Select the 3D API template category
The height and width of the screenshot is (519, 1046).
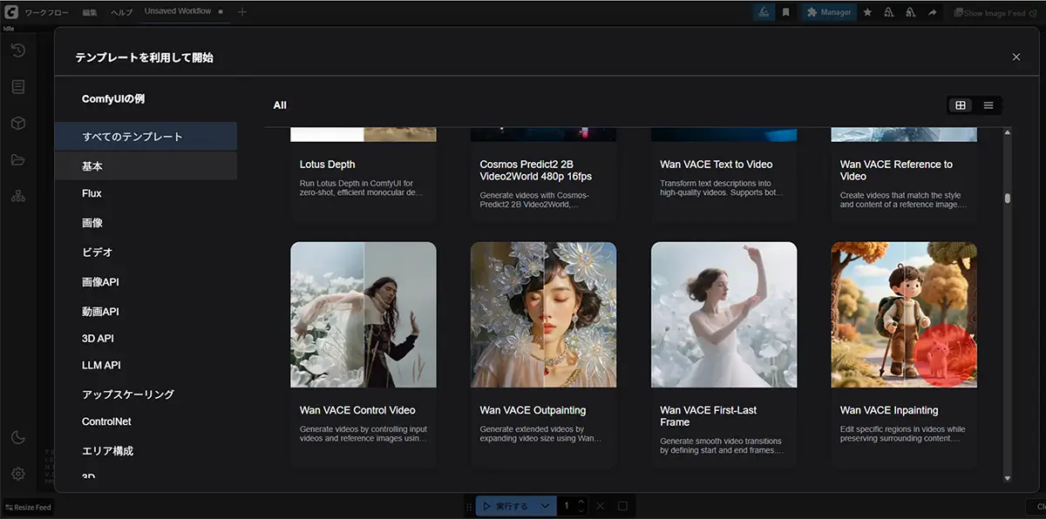[146, 338]
